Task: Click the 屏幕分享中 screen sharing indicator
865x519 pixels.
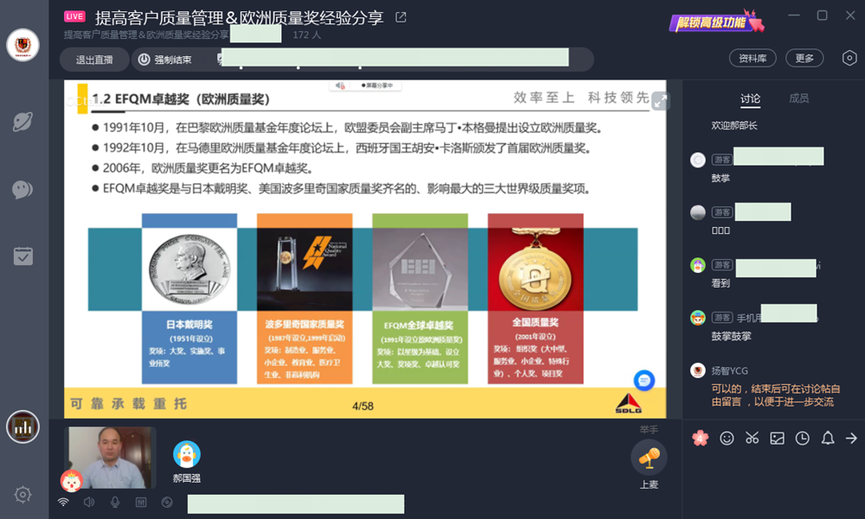Action: [x=377, y=85]
